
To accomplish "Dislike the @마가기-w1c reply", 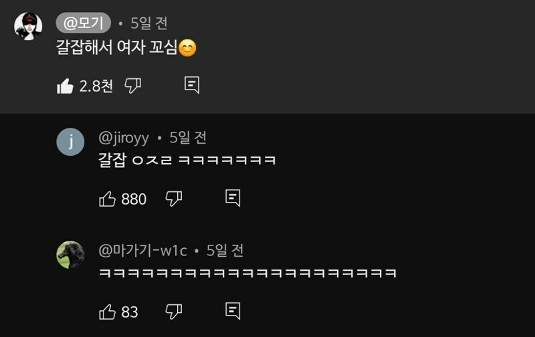I will 174,312.
